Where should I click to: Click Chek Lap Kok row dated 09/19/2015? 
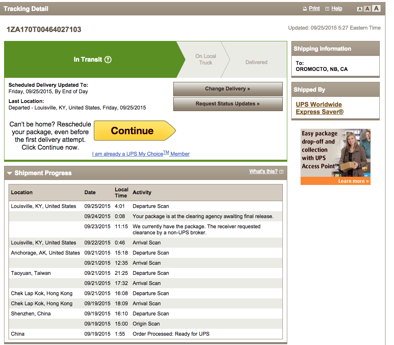point(146,303)
